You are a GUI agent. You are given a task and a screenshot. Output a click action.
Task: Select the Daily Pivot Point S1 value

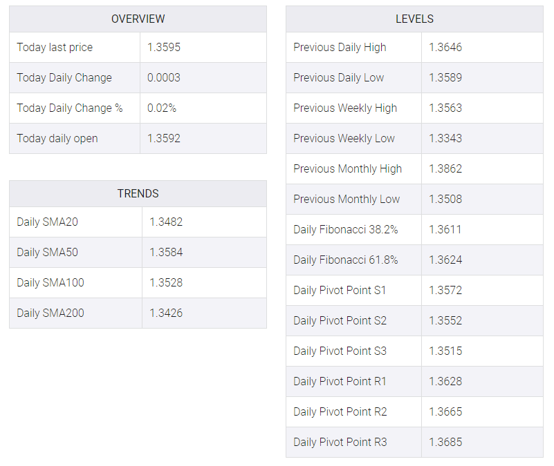(445, 290)
